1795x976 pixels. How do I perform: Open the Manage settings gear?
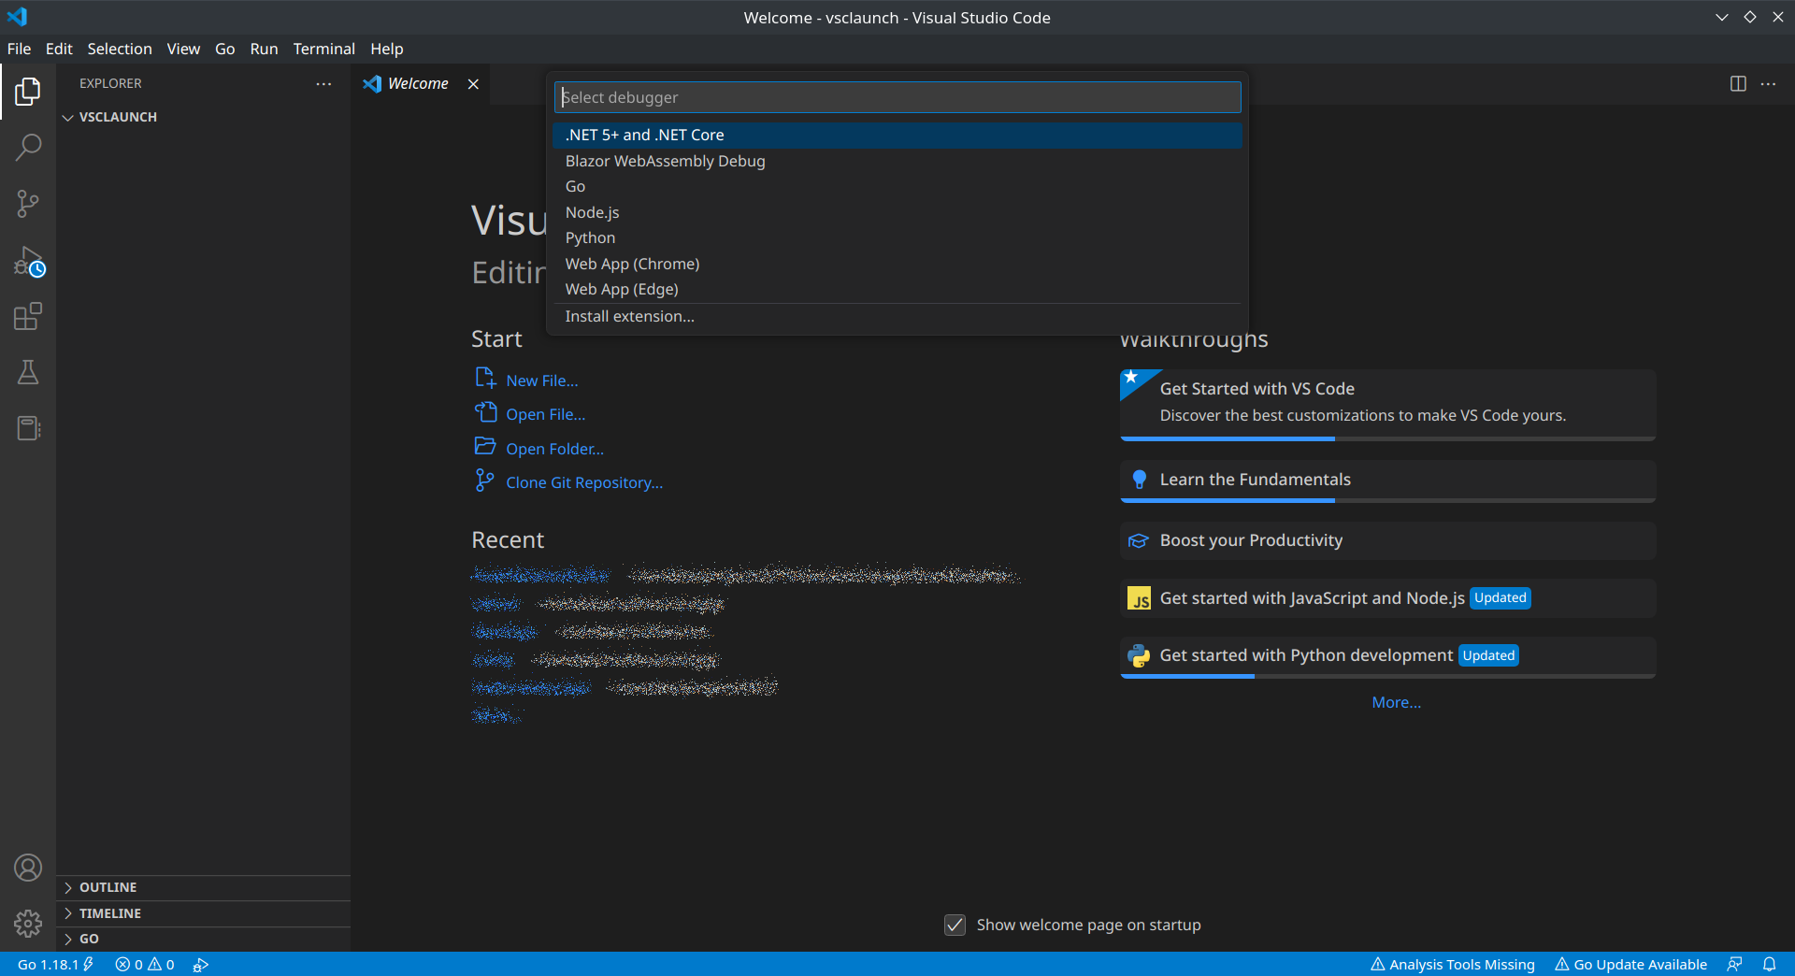pyautogui.click(x=28, y=924)
